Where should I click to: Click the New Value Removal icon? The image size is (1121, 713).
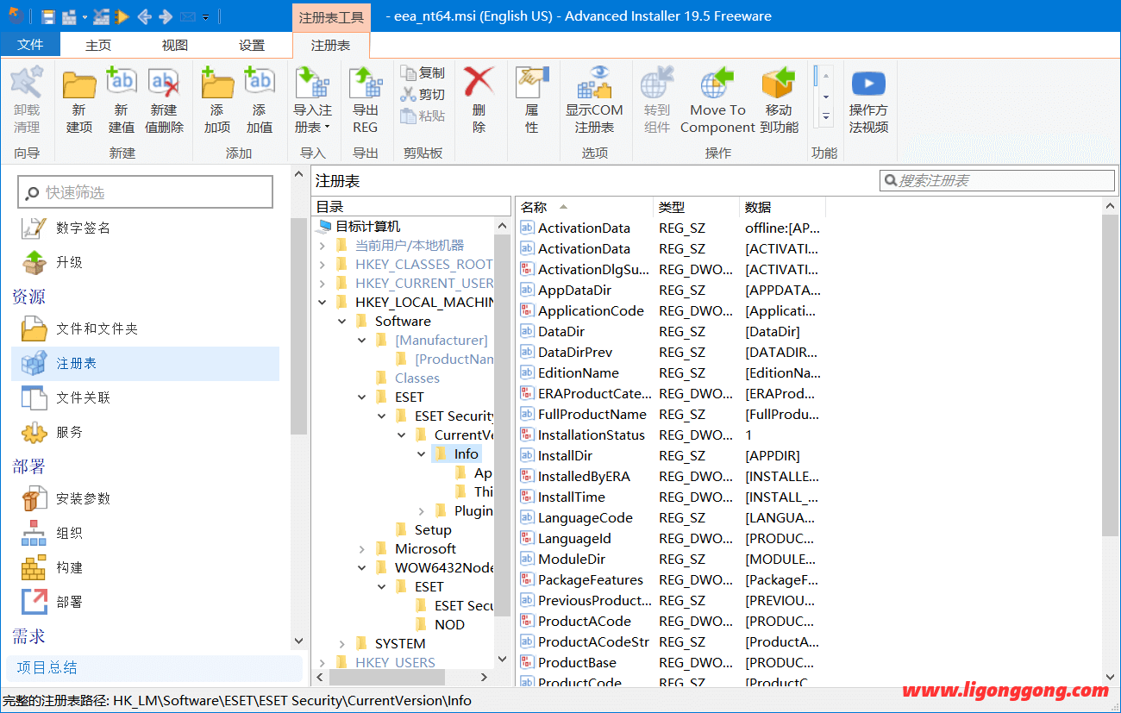tap(164, 83)
